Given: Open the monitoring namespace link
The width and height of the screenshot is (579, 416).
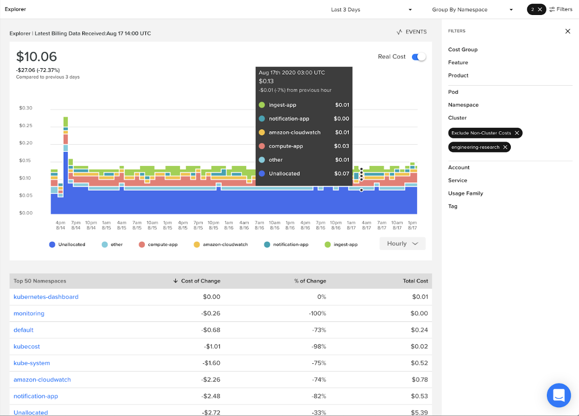Looking at the screenshot, I should click(28, 313).
